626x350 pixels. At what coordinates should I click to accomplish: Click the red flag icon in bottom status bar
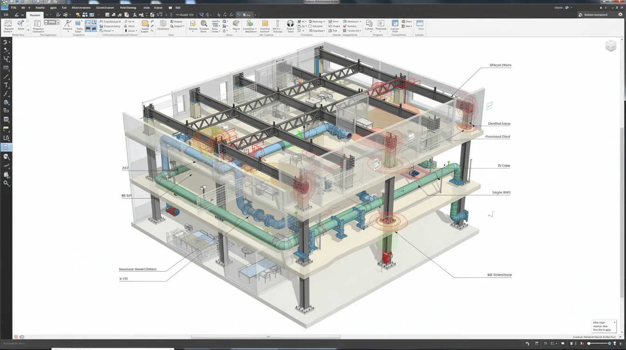click(582, 343)
